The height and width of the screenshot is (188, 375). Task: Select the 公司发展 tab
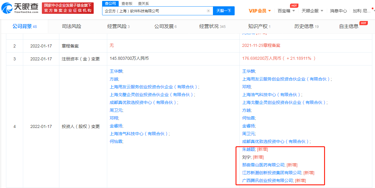coord(165,26)
